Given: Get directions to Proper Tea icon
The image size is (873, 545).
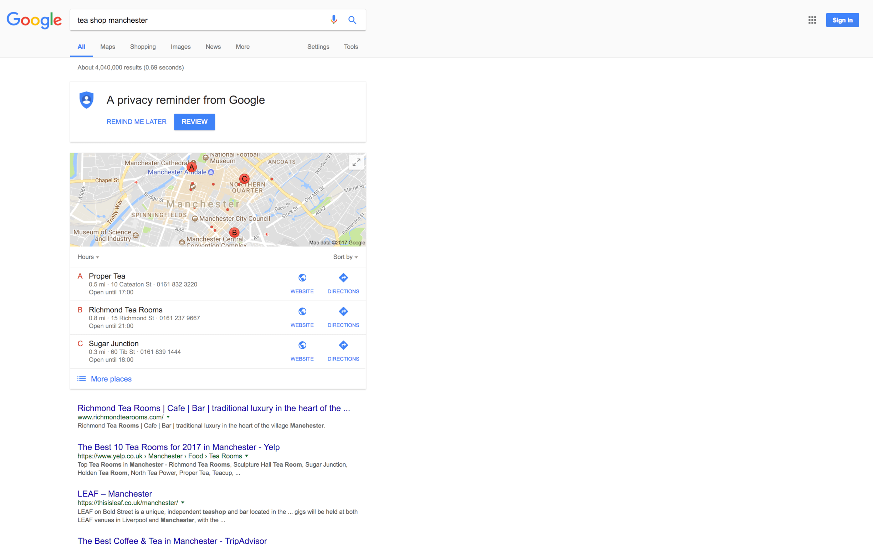Looking at the screenshot, I should [x=343, y=277].
